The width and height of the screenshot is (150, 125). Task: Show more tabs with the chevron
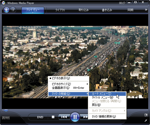click(x=146, y=10)
